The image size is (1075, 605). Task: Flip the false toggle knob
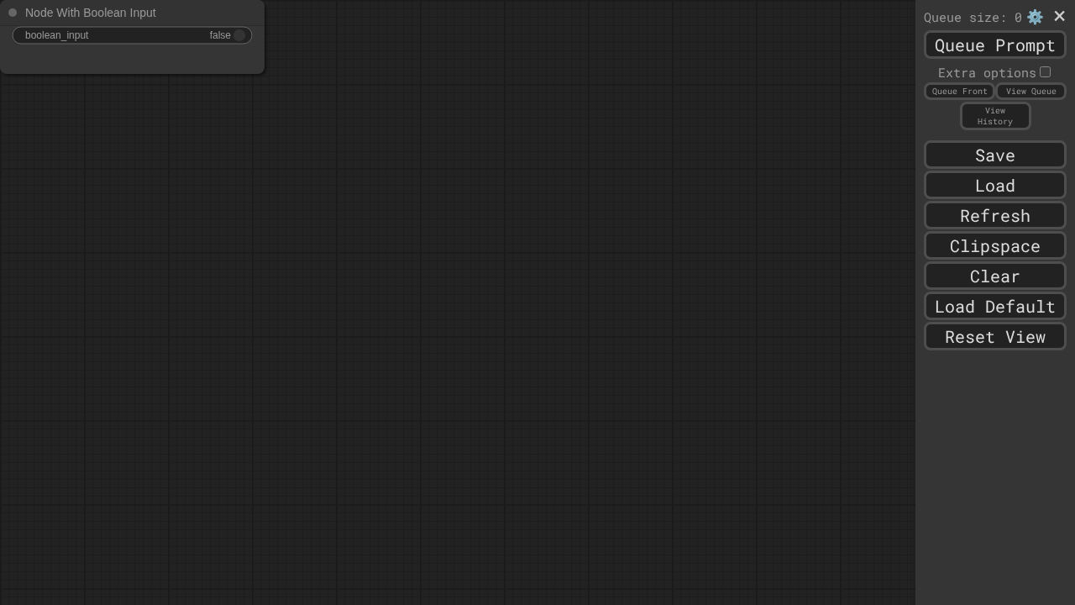tap(239, 35)
